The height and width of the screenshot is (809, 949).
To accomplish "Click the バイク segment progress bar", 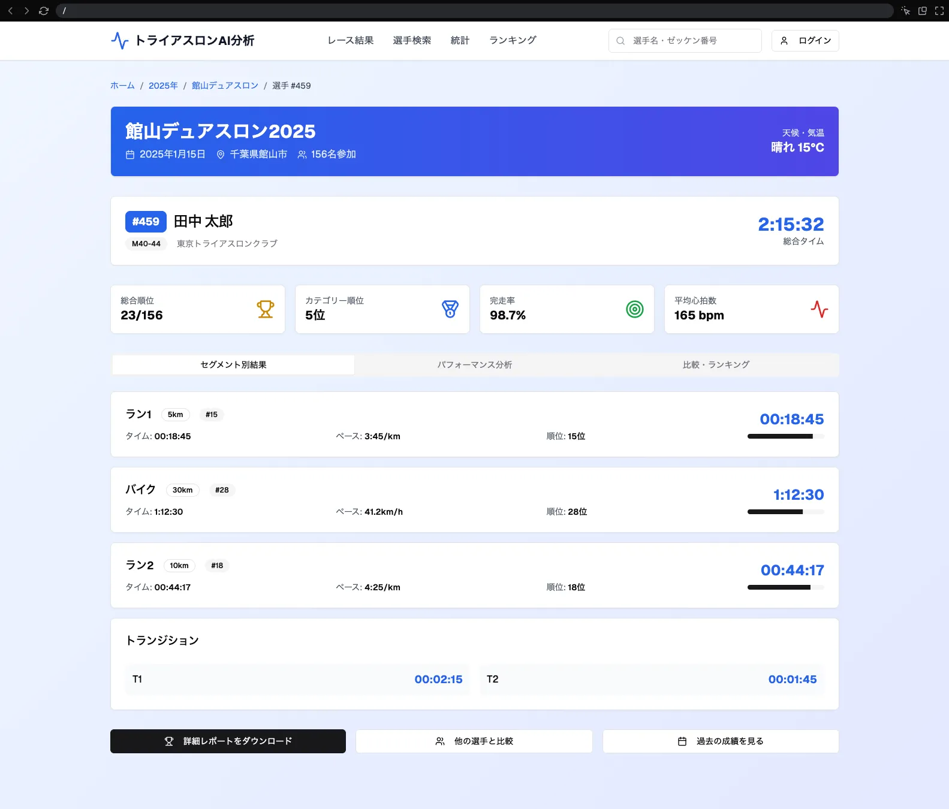I will (x=785, y=512).
